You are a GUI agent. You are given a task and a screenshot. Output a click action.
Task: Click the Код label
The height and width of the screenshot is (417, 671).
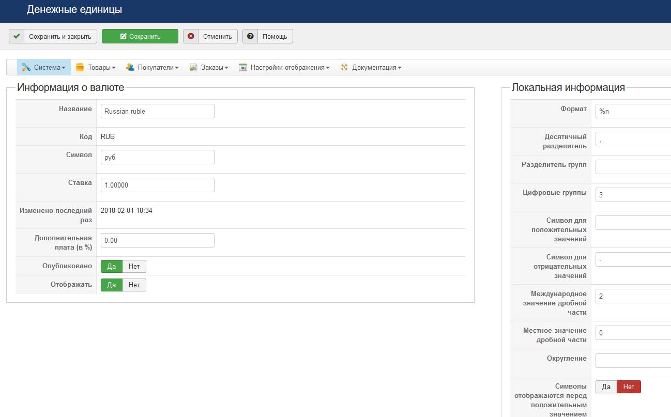[x=85, y=137]
